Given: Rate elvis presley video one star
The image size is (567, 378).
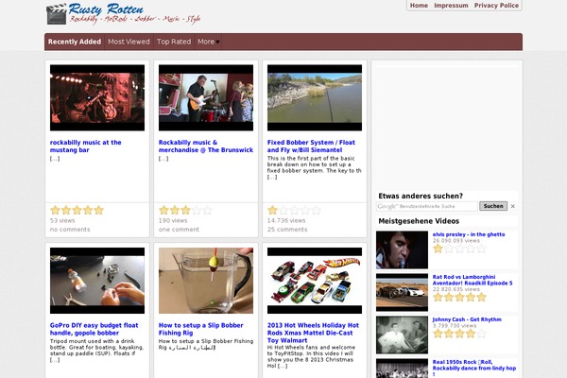Looking at the screenshot, I should coord(438,249).
